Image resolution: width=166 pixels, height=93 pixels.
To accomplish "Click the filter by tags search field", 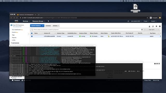I will (x=87, y=30).
